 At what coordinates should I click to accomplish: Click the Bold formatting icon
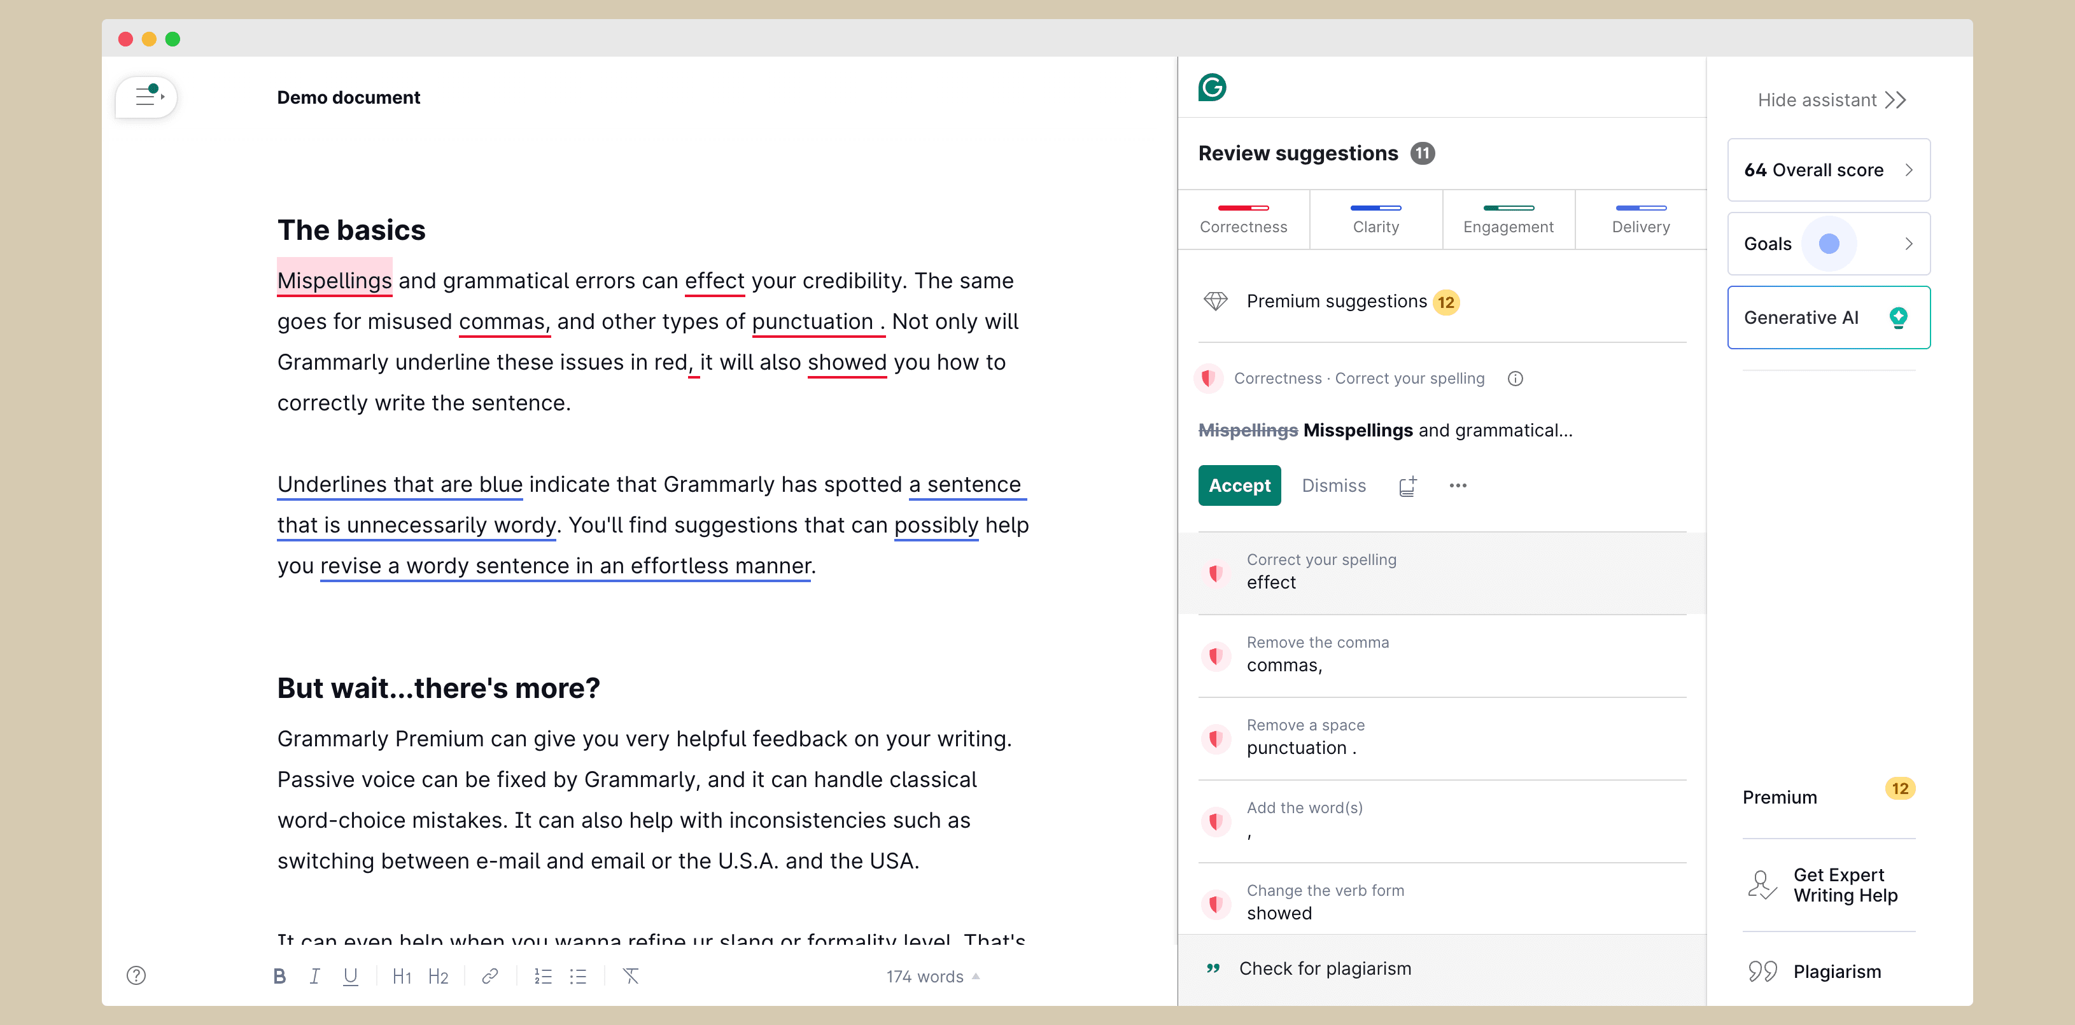click(x=279, y=976)
